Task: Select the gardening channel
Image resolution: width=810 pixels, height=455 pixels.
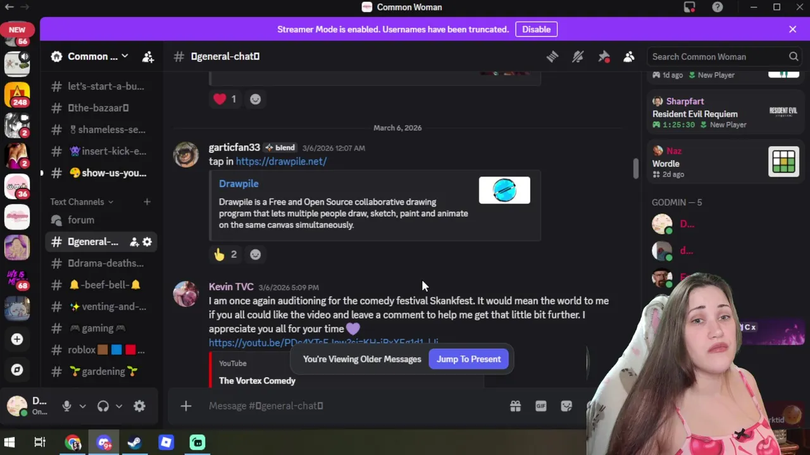Action: [x=101, y=372]
